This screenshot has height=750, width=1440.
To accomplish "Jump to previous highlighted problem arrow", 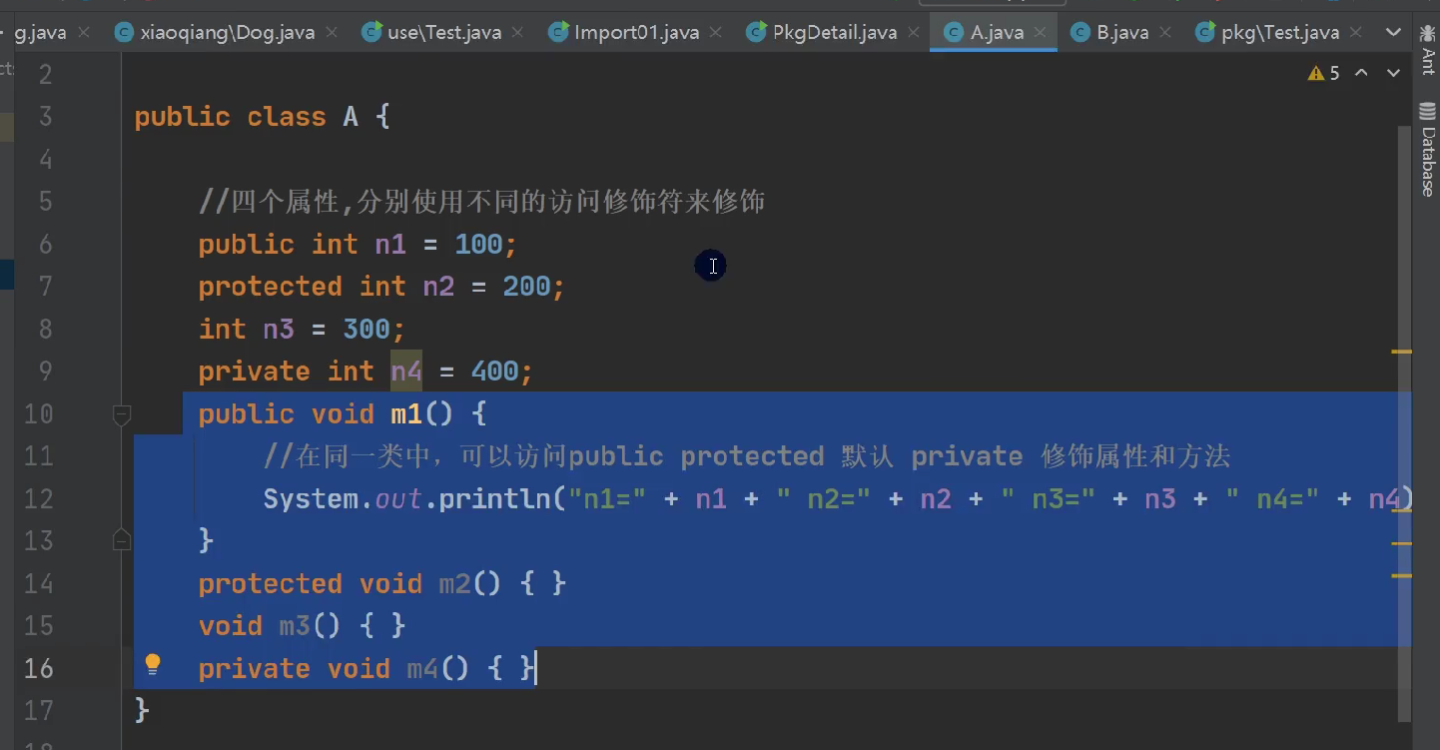I will tap(1362, 73).
